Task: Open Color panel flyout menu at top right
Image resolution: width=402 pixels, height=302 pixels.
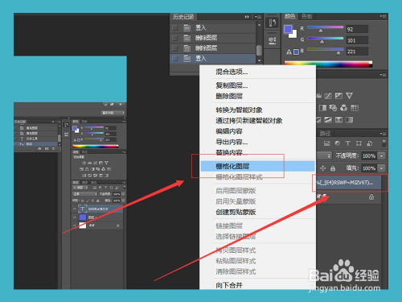Action: (x=383, y=16)
